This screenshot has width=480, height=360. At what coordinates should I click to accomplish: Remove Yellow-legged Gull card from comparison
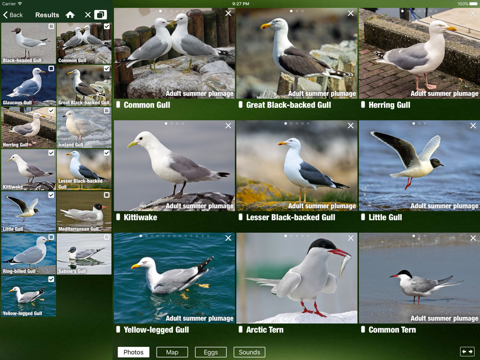[228, 238]
